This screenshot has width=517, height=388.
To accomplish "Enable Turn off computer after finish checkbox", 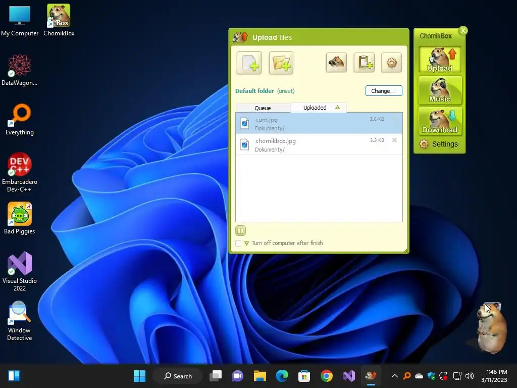I will 238,243.
